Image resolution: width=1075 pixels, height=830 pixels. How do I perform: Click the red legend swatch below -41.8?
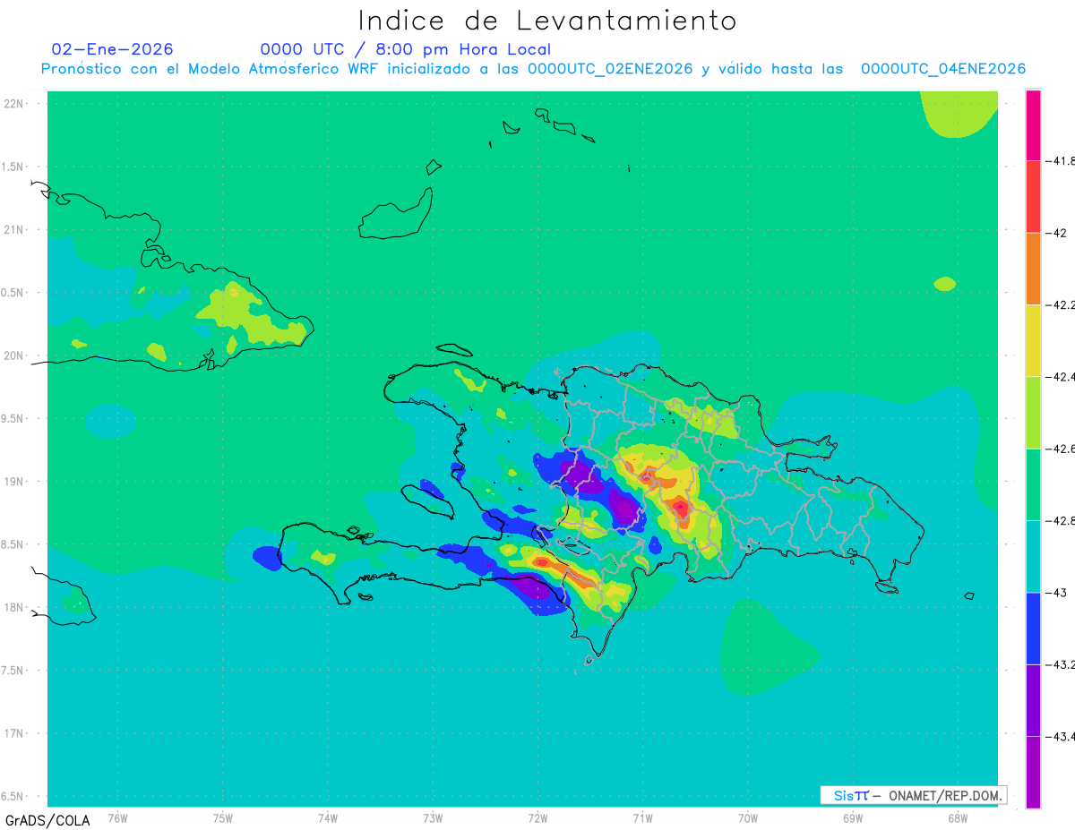click(1033, 197)
